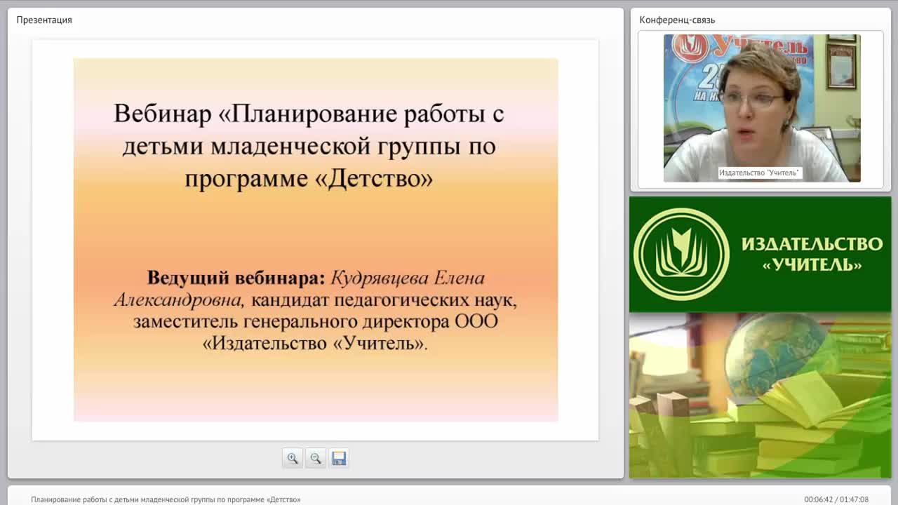Click the round publisher logo emblem
This screenshot has width=898, height=505.
(681, 254)
